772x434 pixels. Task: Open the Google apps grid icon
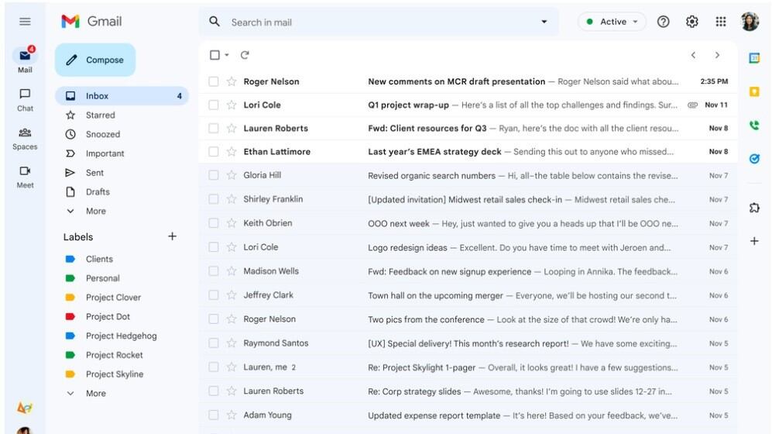tap(720, 22)
